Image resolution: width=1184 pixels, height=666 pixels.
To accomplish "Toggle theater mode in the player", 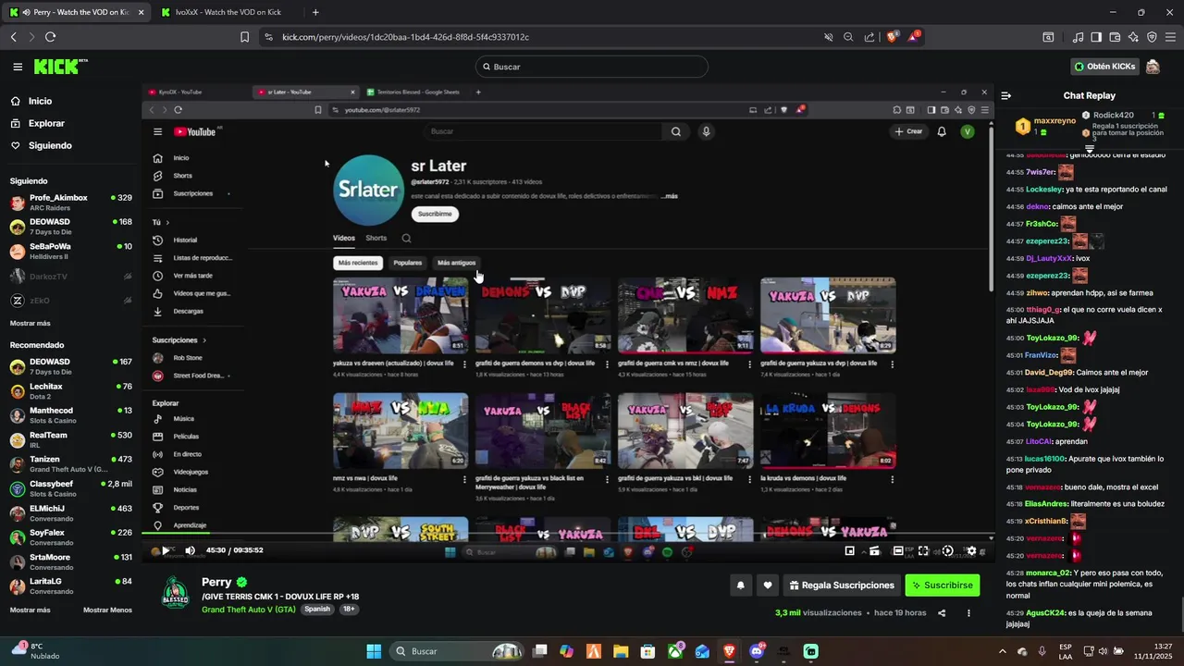I will pos(898,550).
